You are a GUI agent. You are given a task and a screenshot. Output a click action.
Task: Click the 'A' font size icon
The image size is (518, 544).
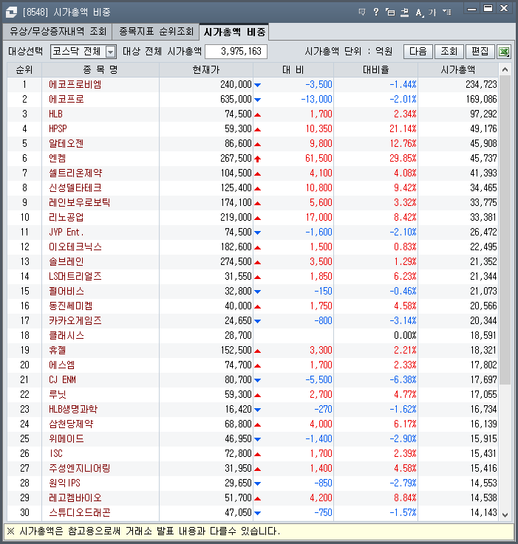point(419,13)
